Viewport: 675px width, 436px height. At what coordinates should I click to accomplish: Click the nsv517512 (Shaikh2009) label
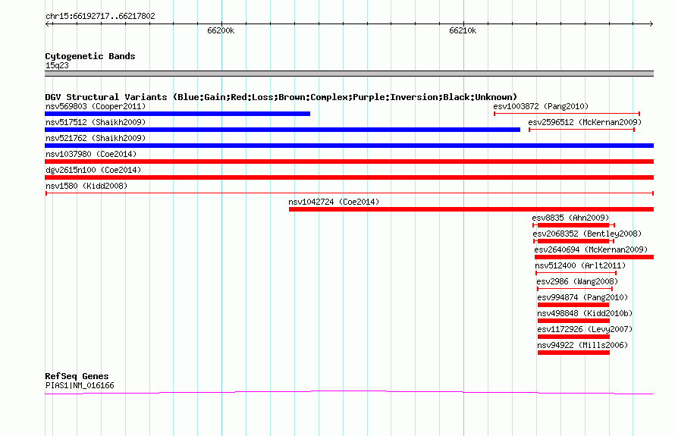96,122
